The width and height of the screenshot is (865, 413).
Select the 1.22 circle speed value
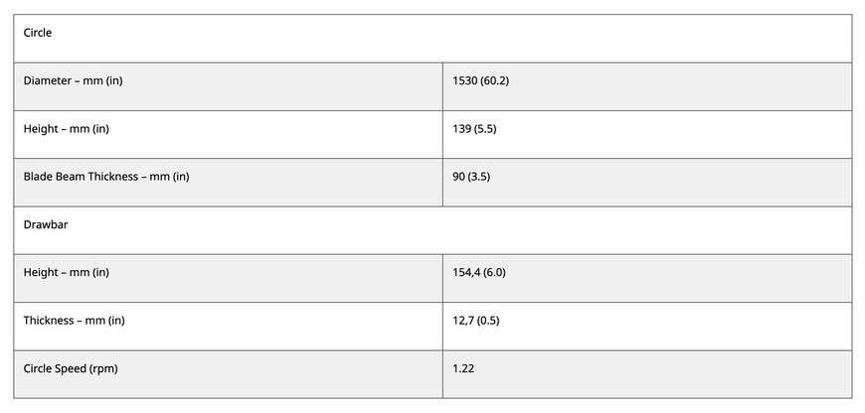point(463,368)
